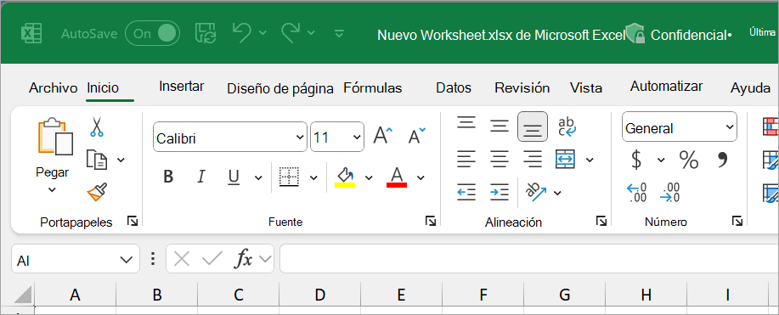
Task: Click the Redo arrow icon
Action: tap(291, 33)
